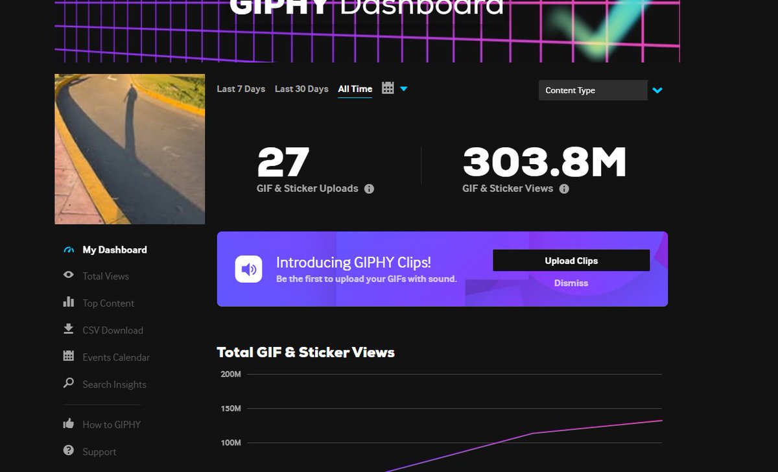Click the 27 uploads count
This screenshot has width=778, height=472.
click(x=283, y=162)
